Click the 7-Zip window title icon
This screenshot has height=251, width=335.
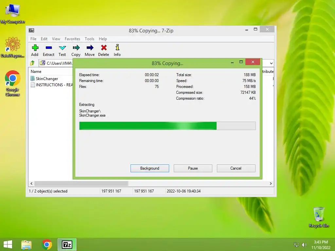tap(31, 30)
